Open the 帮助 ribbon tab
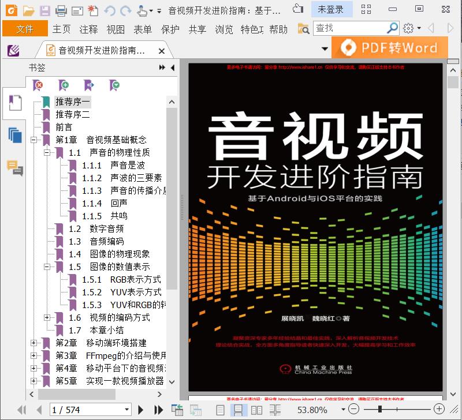 (278, 29)
